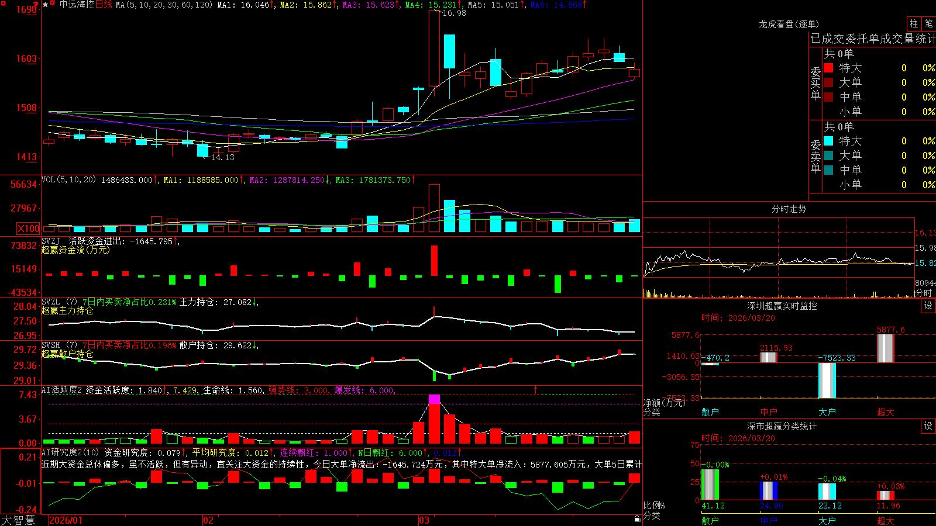
Task: Click the 超赢散户持仓 label
Action: pyautogui.click(x=67, y=354)
